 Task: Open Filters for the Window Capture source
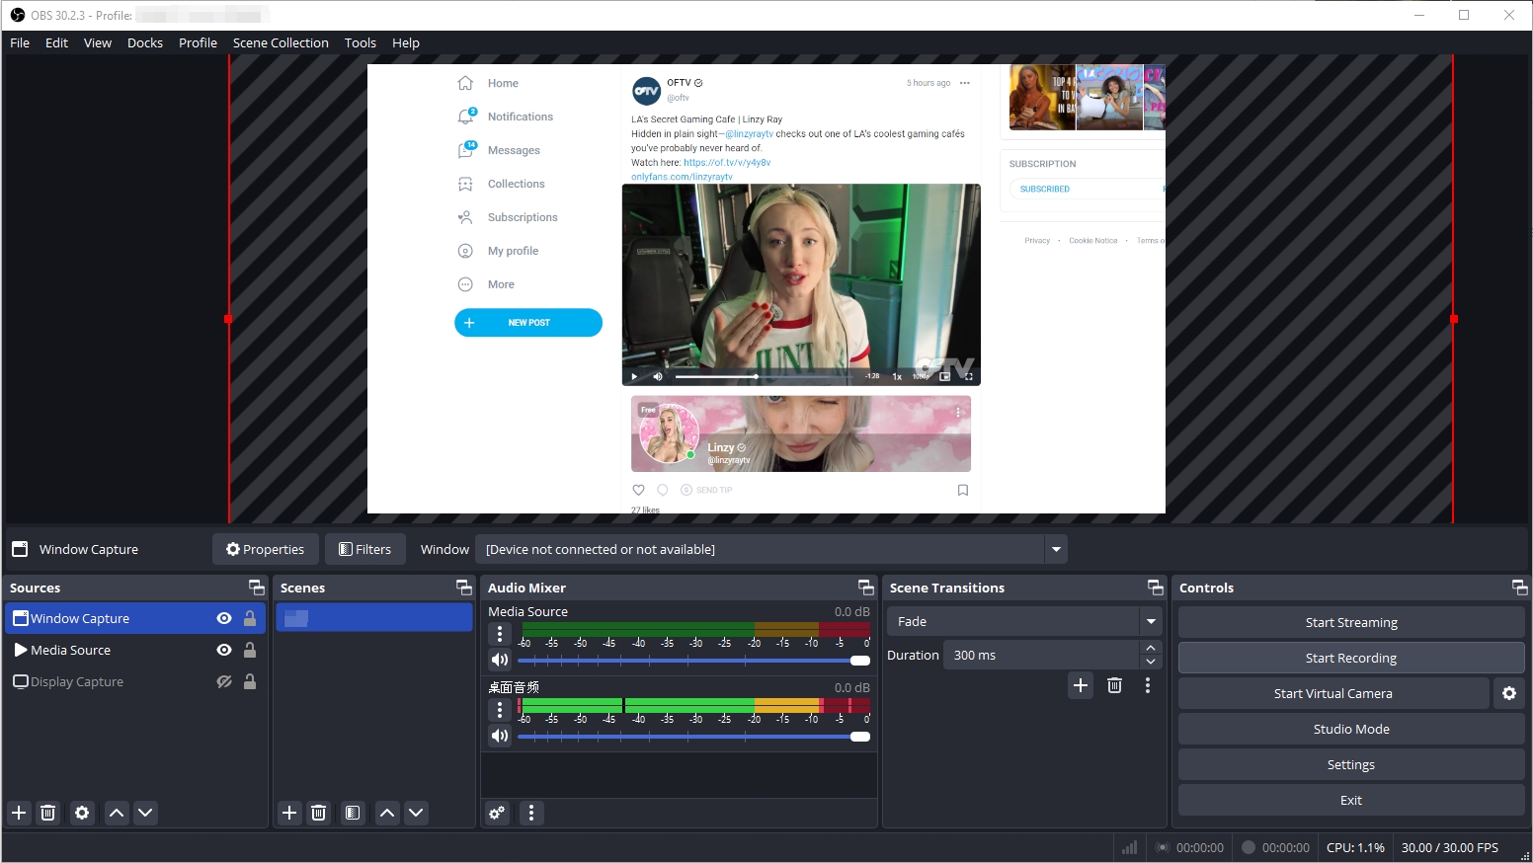(x=364, y=549)
